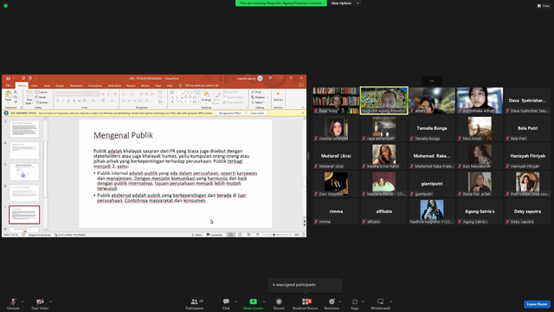The height and width of the screenshot is (312, 554).
Task: Click Find in Editing group
Action: (x=256, y=92)
